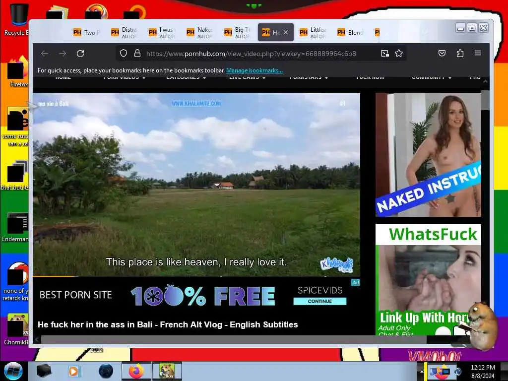Show hidden system tray icons
The image size is (508, 381).
pos(422,372)
